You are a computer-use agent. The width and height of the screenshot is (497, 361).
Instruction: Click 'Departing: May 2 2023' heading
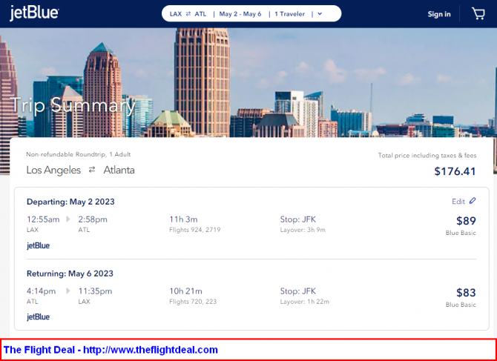click(70, 202)
